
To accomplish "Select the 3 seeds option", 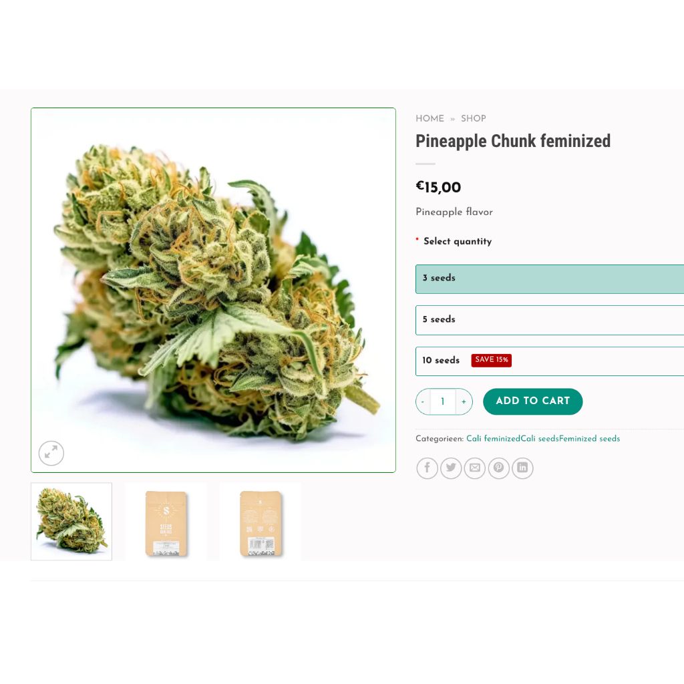I will point(550,279).
